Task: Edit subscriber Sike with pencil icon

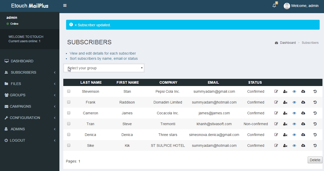Action: point(276,146)
